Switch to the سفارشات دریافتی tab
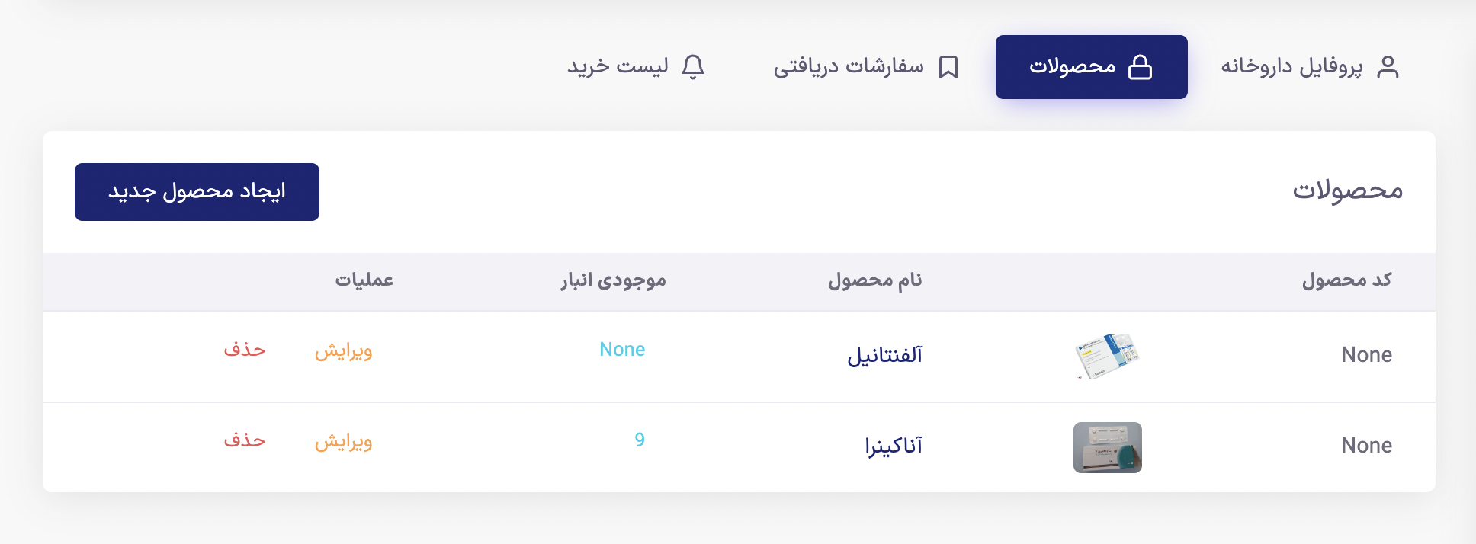This screenshot has height=544, width=1476. [865, 67]
